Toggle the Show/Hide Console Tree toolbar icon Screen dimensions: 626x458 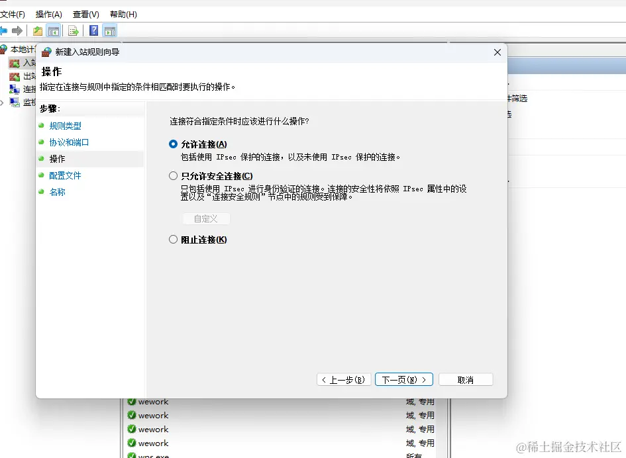click(54, 30)
